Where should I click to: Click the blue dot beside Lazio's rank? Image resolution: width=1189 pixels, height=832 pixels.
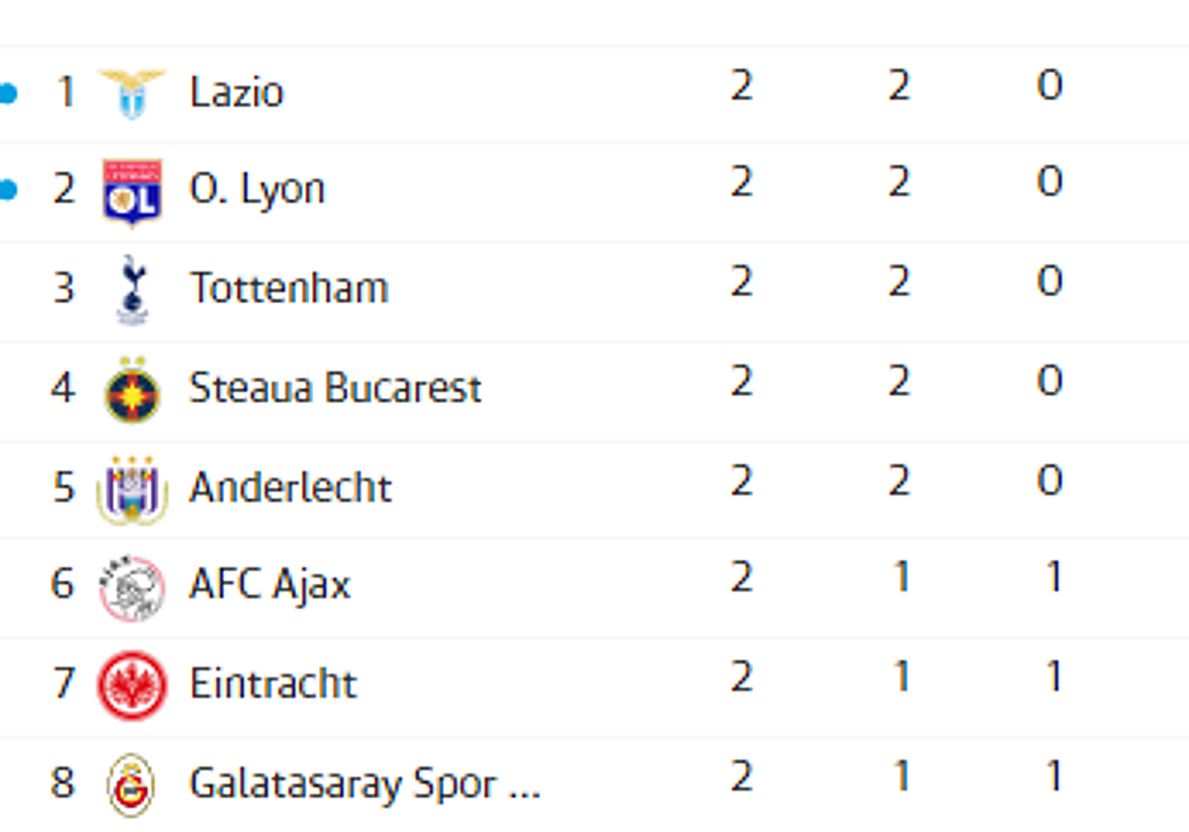coord(8,94)
